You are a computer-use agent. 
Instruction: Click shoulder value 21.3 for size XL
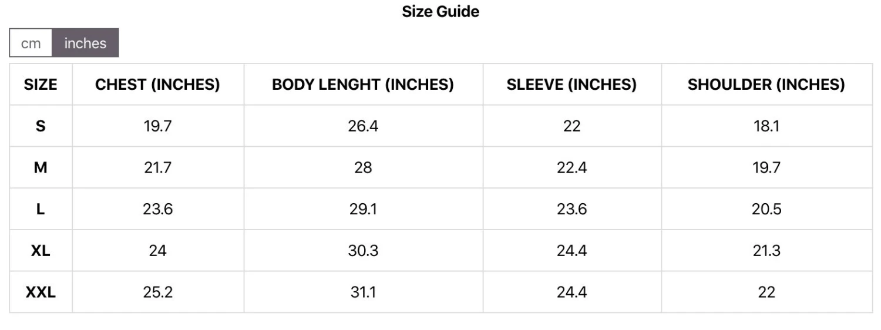click(766, 251)
